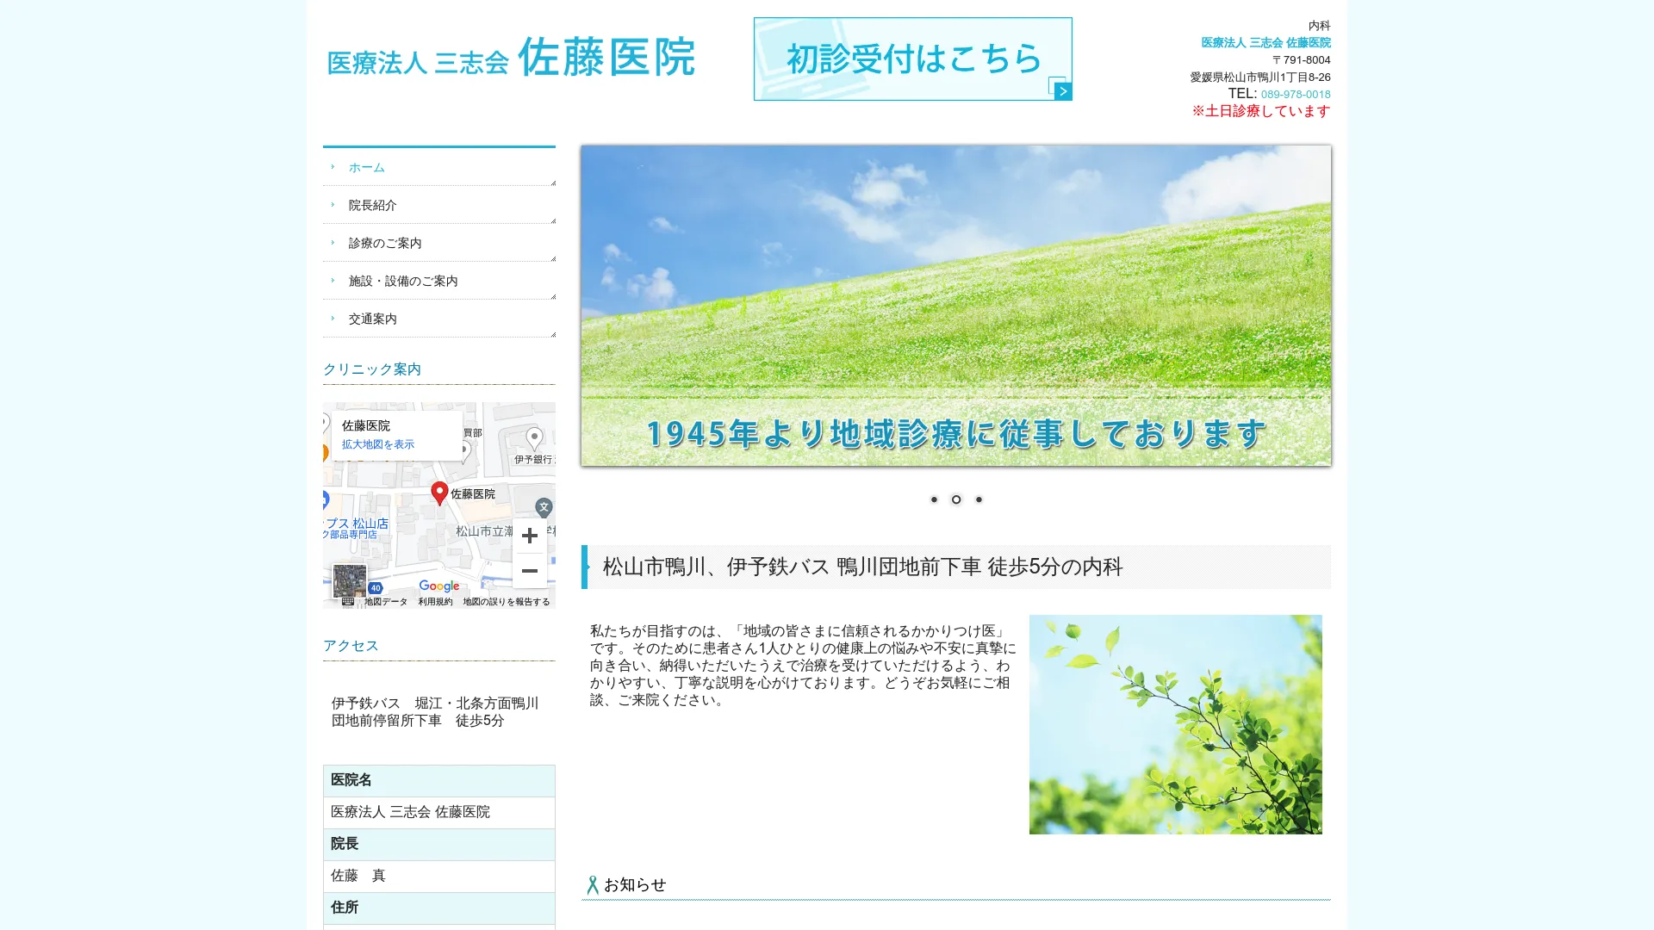Viewport: 1654px width, 930px height.
Task: Click the arrow bullet beside 交通案内
Action: (333, 319)
